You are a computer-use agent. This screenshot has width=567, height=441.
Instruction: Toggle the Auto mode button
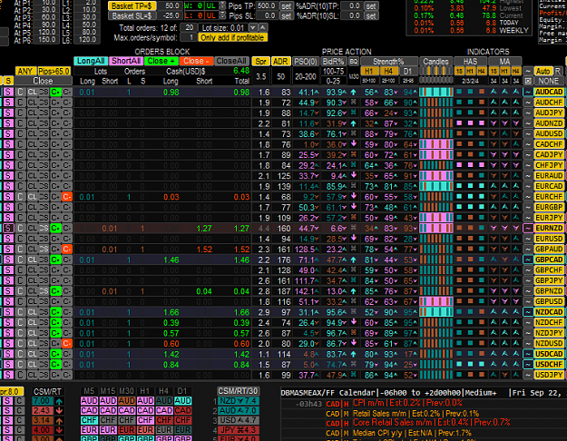click(x=543, y=71)
